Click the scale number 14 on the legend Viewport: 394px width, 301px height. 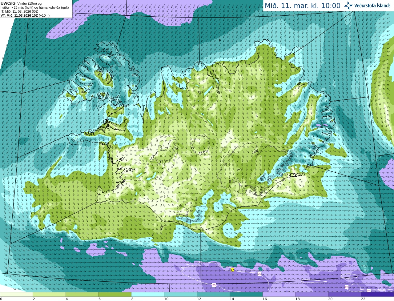tap(232, 299)
